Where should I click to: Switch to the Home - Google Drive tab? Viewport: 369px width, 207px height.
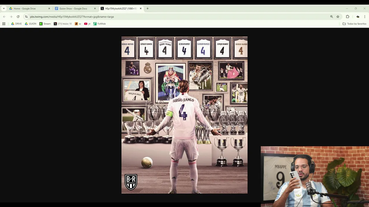pos(29,9)
